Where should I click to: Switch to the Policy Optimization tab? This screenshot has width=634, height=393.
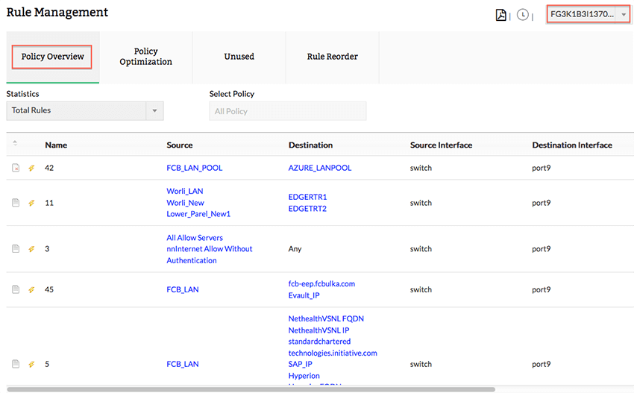[x=146, y=57]
